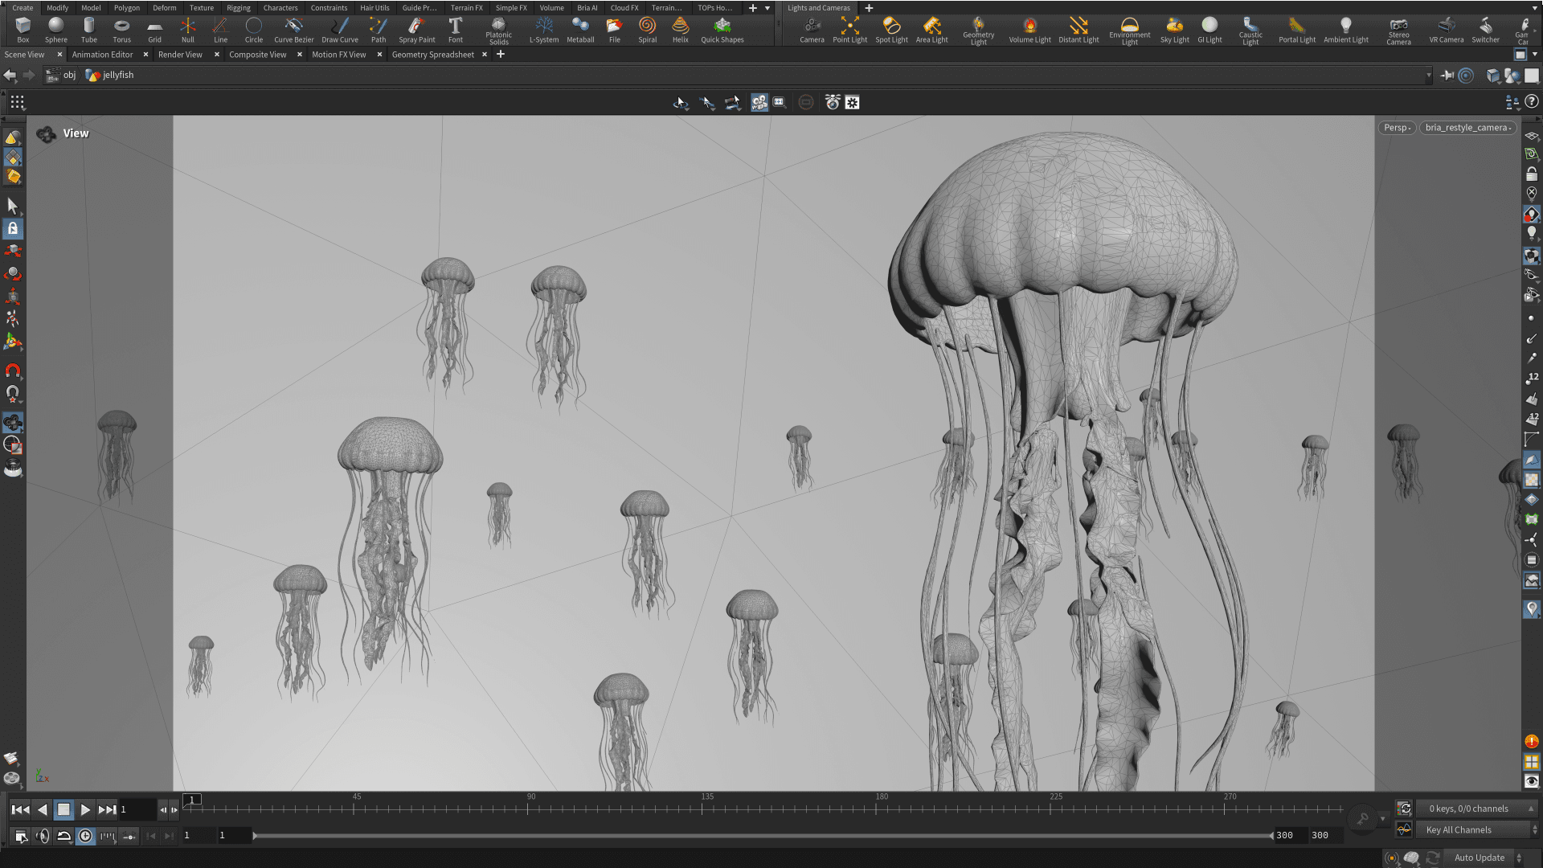Add a Metaball from shelf
Image resolution: width=1543 pixels, height=868 pixels.
point(579,30)
